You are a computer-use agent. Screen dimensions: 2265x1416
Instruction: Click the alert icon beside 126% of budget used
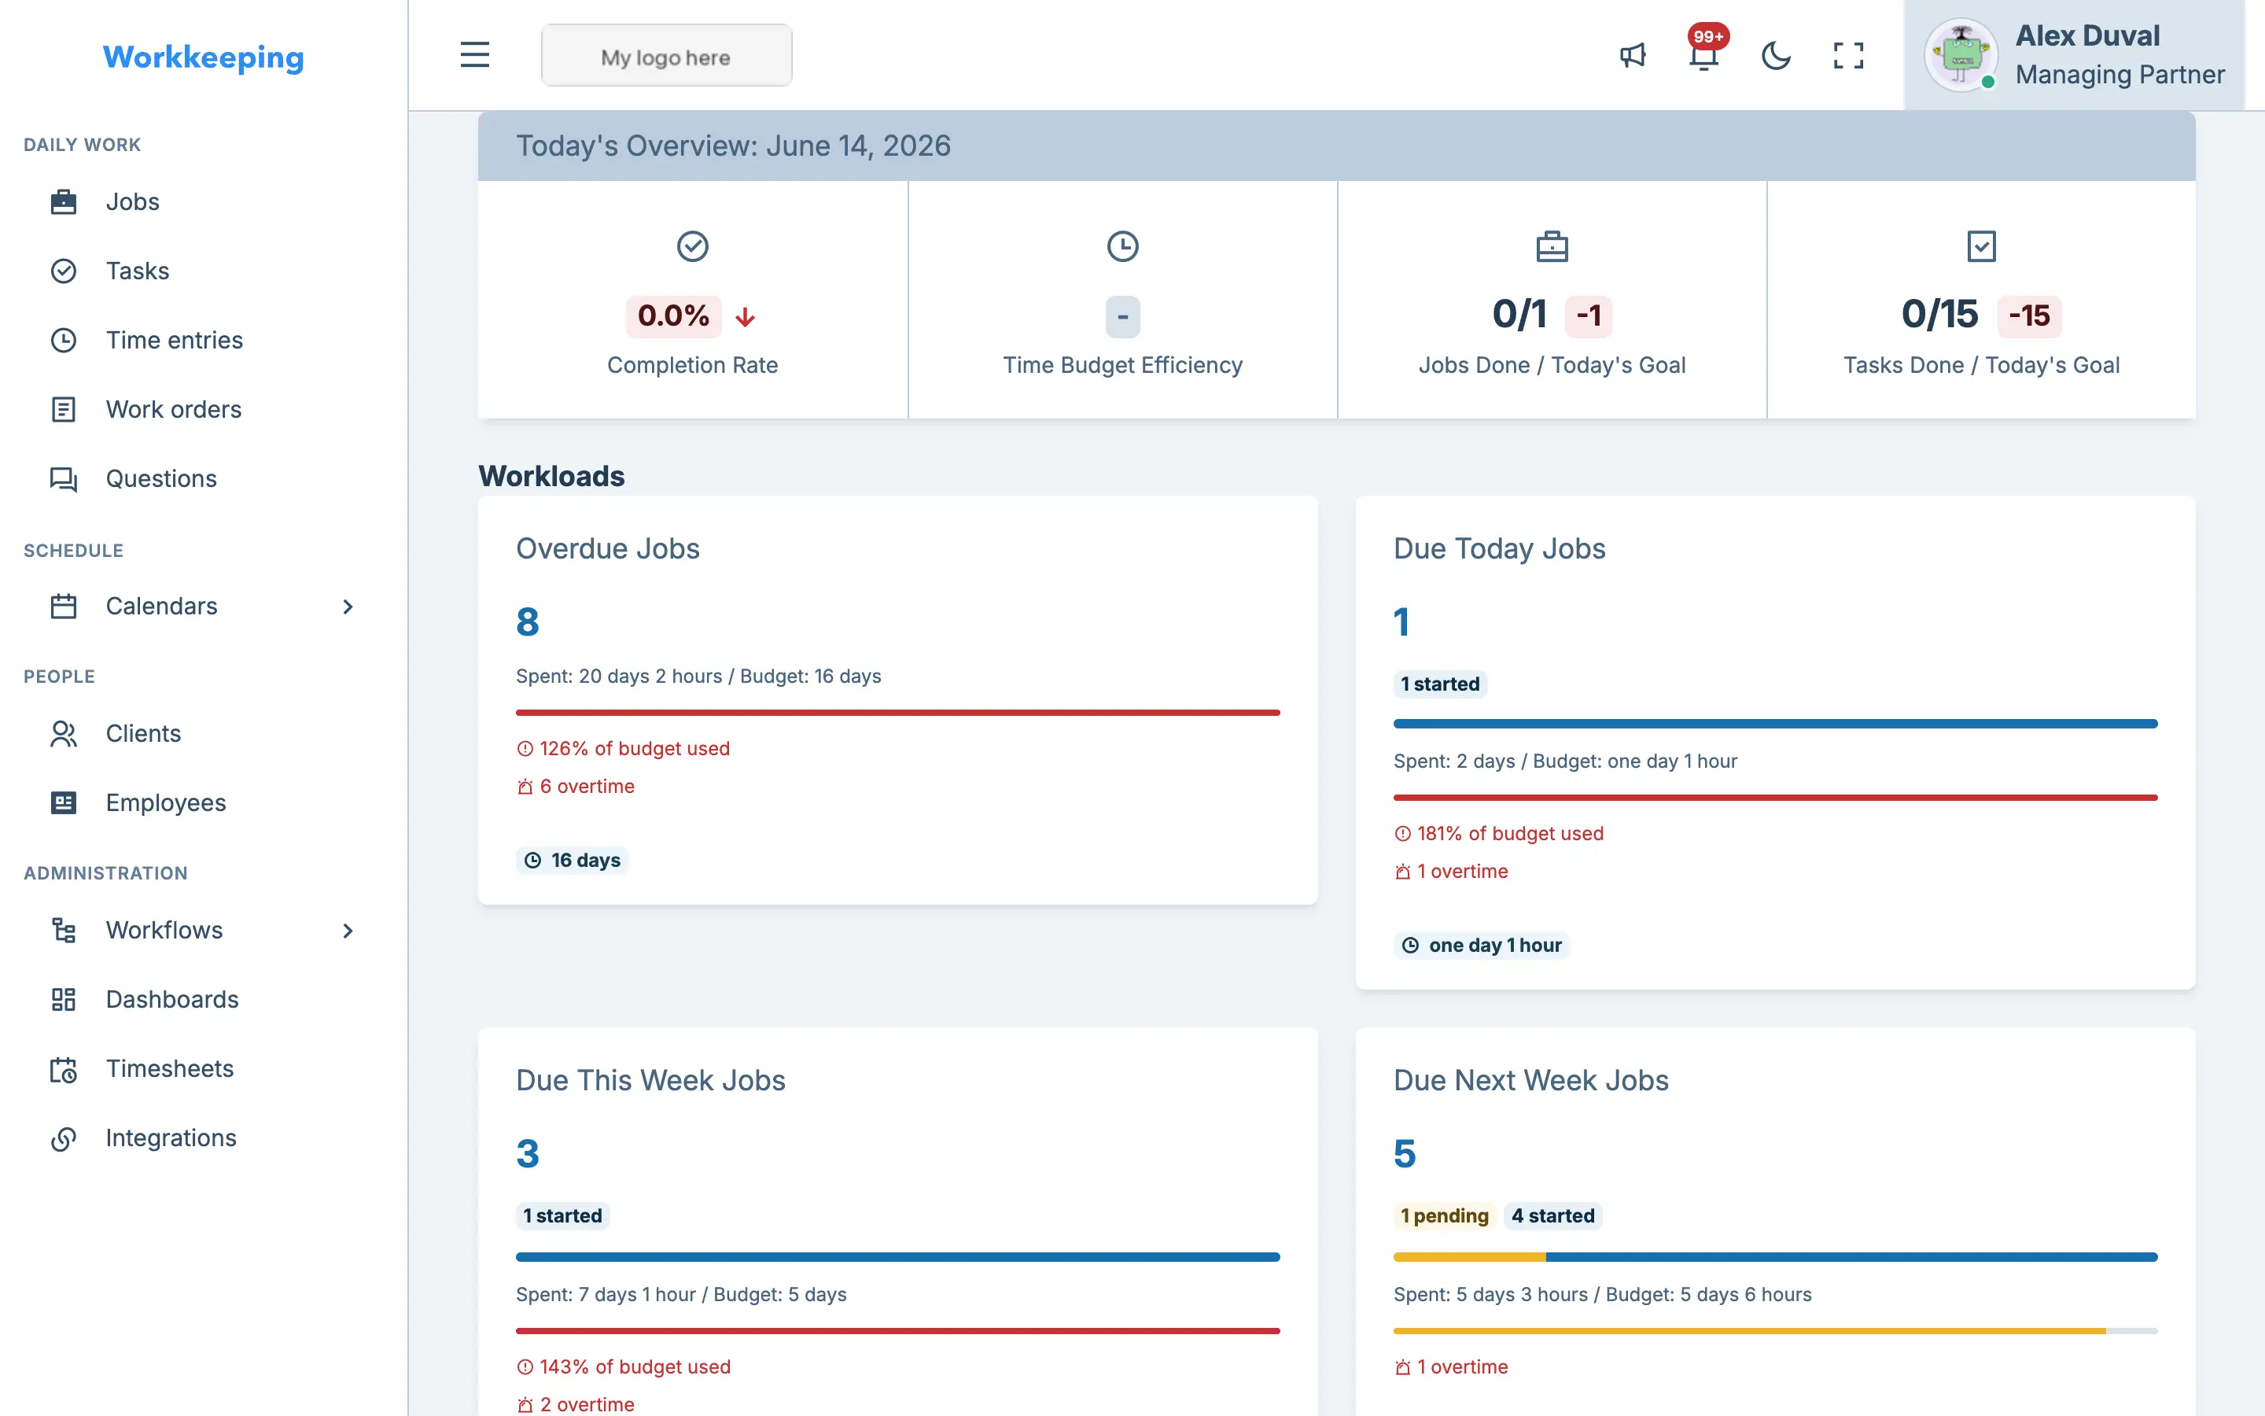tap(525, 748)
